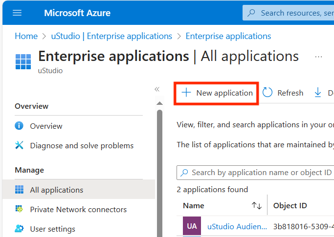This screenshot has height=237, width=334.
Task: Click the Object ID 3b818016-5309 cell
Action: 304,227
